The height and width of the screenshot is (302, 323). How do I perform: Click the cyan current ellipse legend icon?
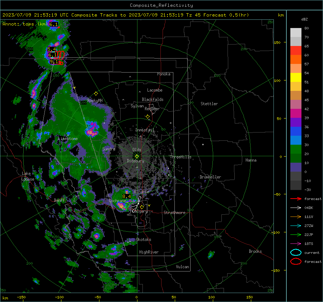pyautogui.click(x=296, y=252)
